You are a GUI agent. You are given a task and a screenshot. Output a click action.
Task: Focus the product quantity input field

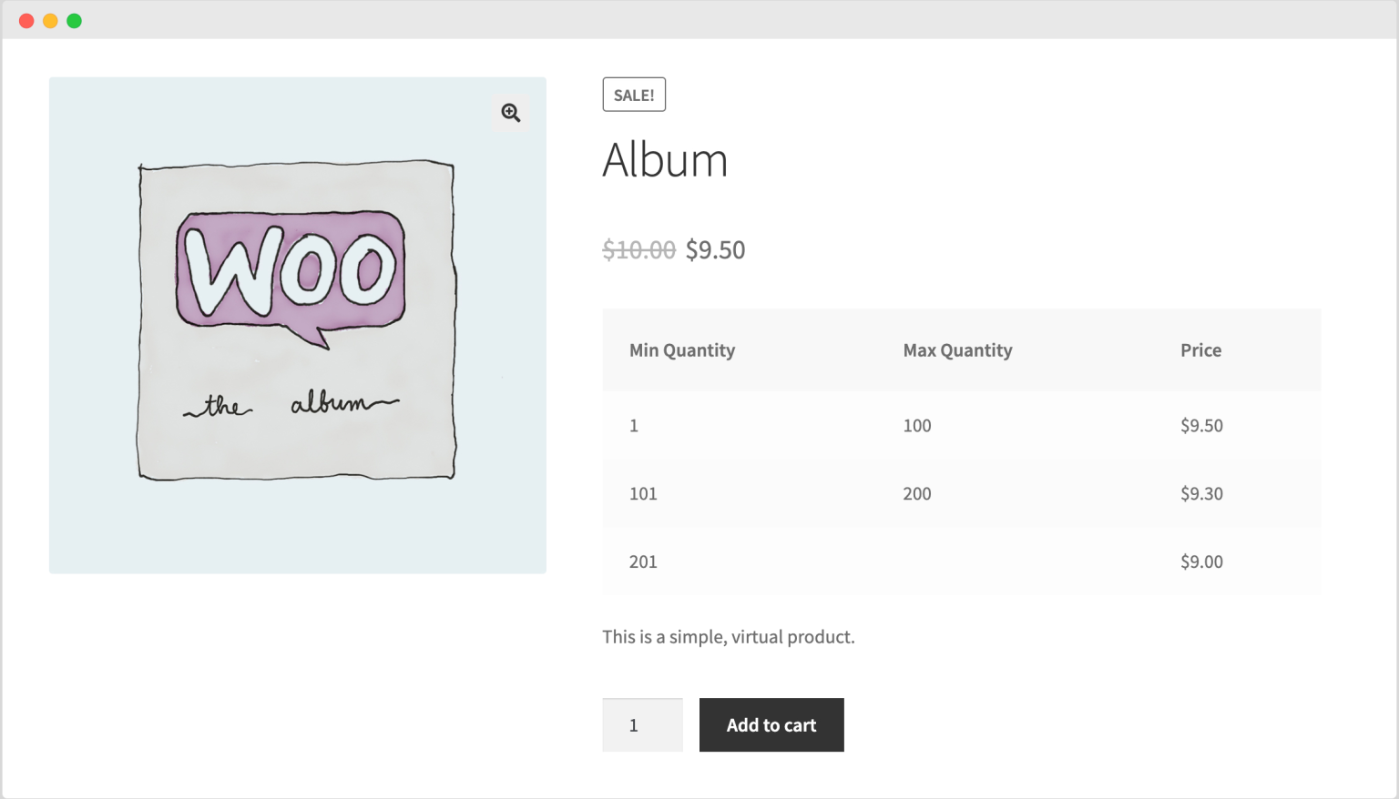coord(642,725)
